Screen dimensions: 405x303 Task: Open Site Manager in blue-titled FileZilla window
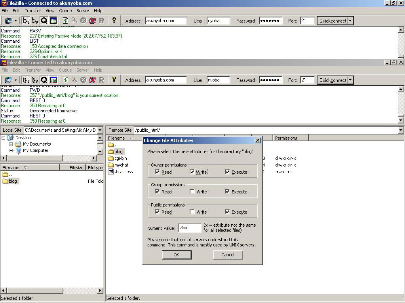(8, 21)
